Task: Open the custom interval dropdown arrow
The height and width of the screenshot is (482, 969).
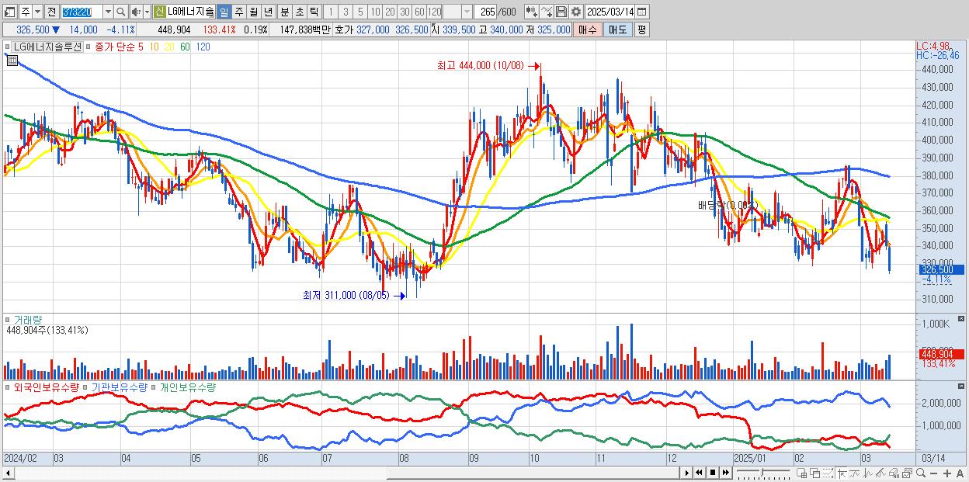Action: (x=467, y=12)
